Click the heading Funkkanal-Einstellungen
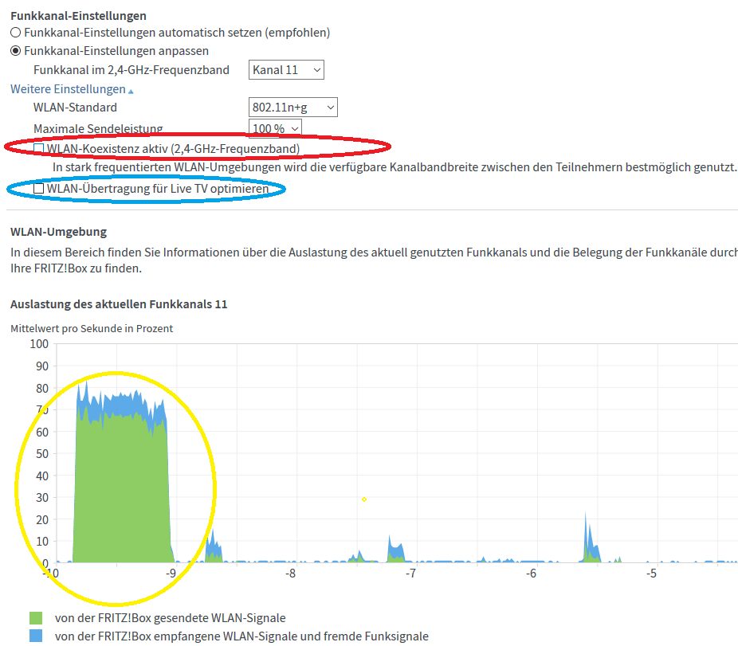 pos(78,16)
